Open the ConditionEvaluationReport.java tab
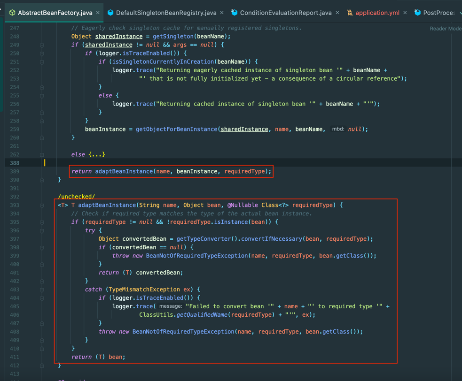Image resolution: width=462 pixels, height=381 pixels. coord(285,13)
